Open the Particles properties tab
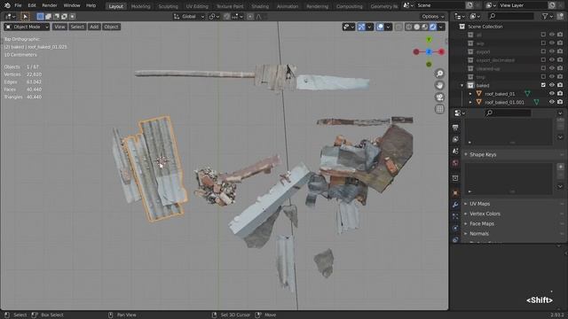The image size is (568, 319). tap(455, 216)
